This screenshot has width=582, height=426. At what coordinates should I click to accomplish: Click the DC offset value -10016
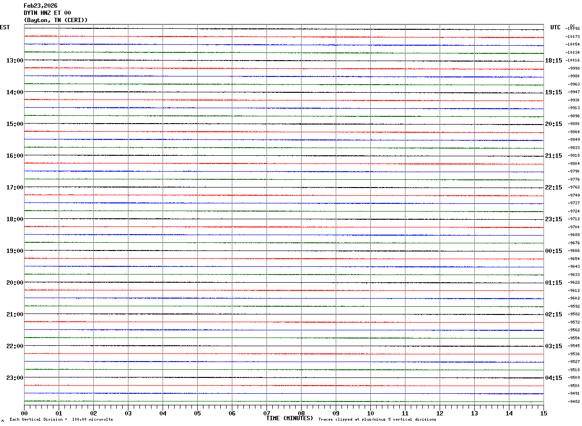tap(573, 61)
